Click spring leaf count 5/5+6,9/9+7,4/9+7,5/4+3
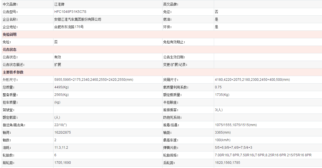 coord(233,148)
